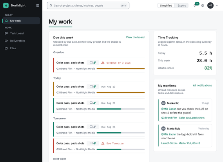Open attachments on Tomorrow's Due Aug 21 task
The width and height of the screenshot is (223, 162).
point(94,127)
